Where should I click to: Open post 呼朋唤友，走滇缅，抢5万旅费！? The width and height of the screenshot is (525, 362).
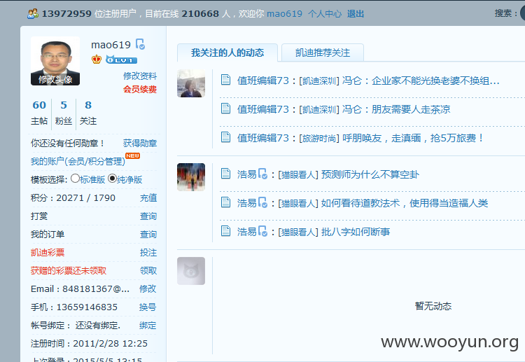click(413, 138)
